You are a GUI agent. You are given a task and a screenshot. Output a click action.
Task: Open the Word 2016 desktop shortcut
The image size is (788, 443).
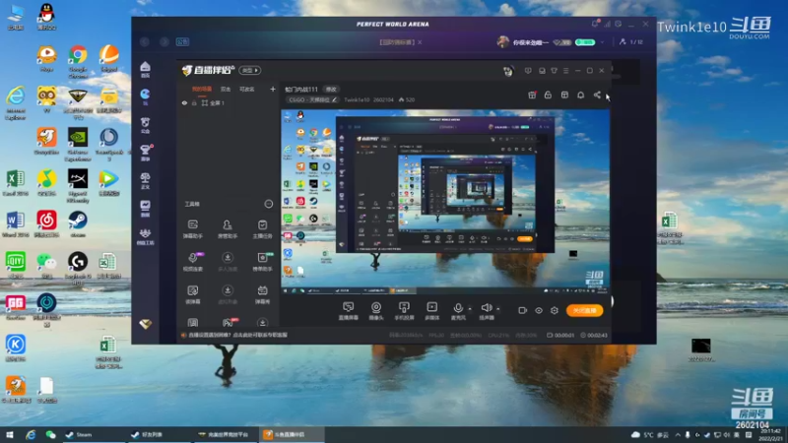pos(15,224)
